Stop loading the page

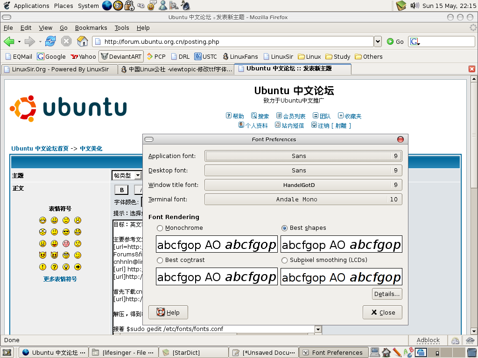pyautogui.click(x=66, y=41)
